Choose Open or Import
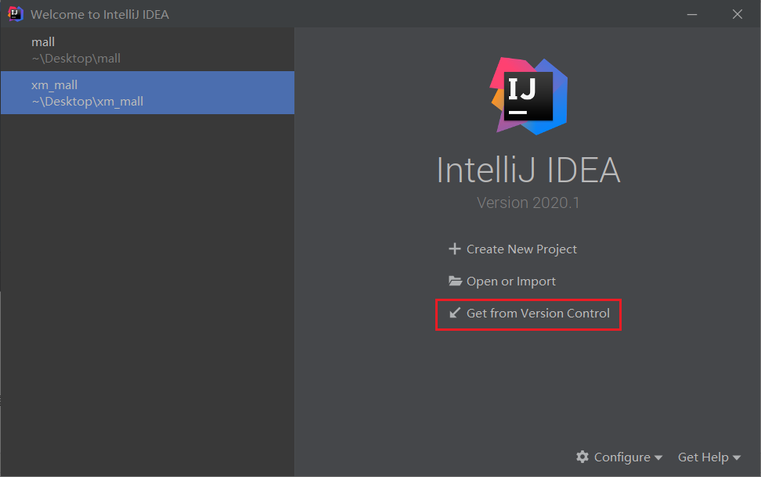This screenshot has width=761, height=477. tap(510, 282)
